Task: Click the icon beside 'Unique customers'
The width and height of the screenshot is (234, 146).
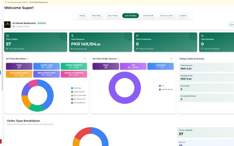Action: point(137,49)
